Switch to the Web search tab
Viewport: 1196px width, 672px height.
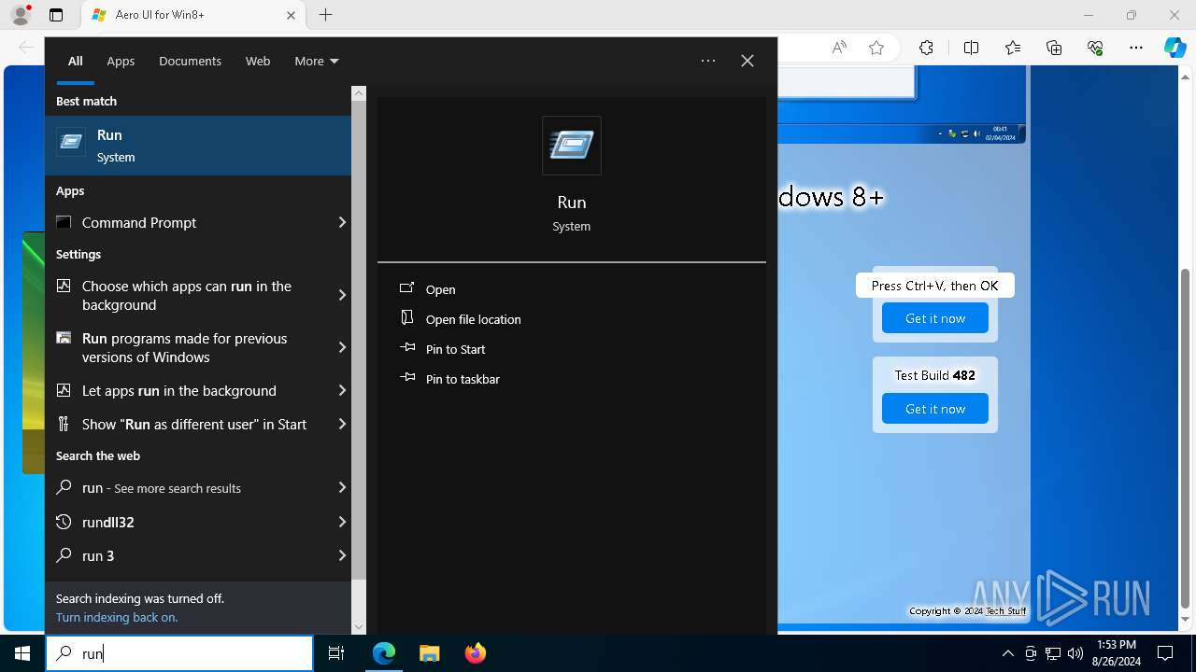[258, 61]
